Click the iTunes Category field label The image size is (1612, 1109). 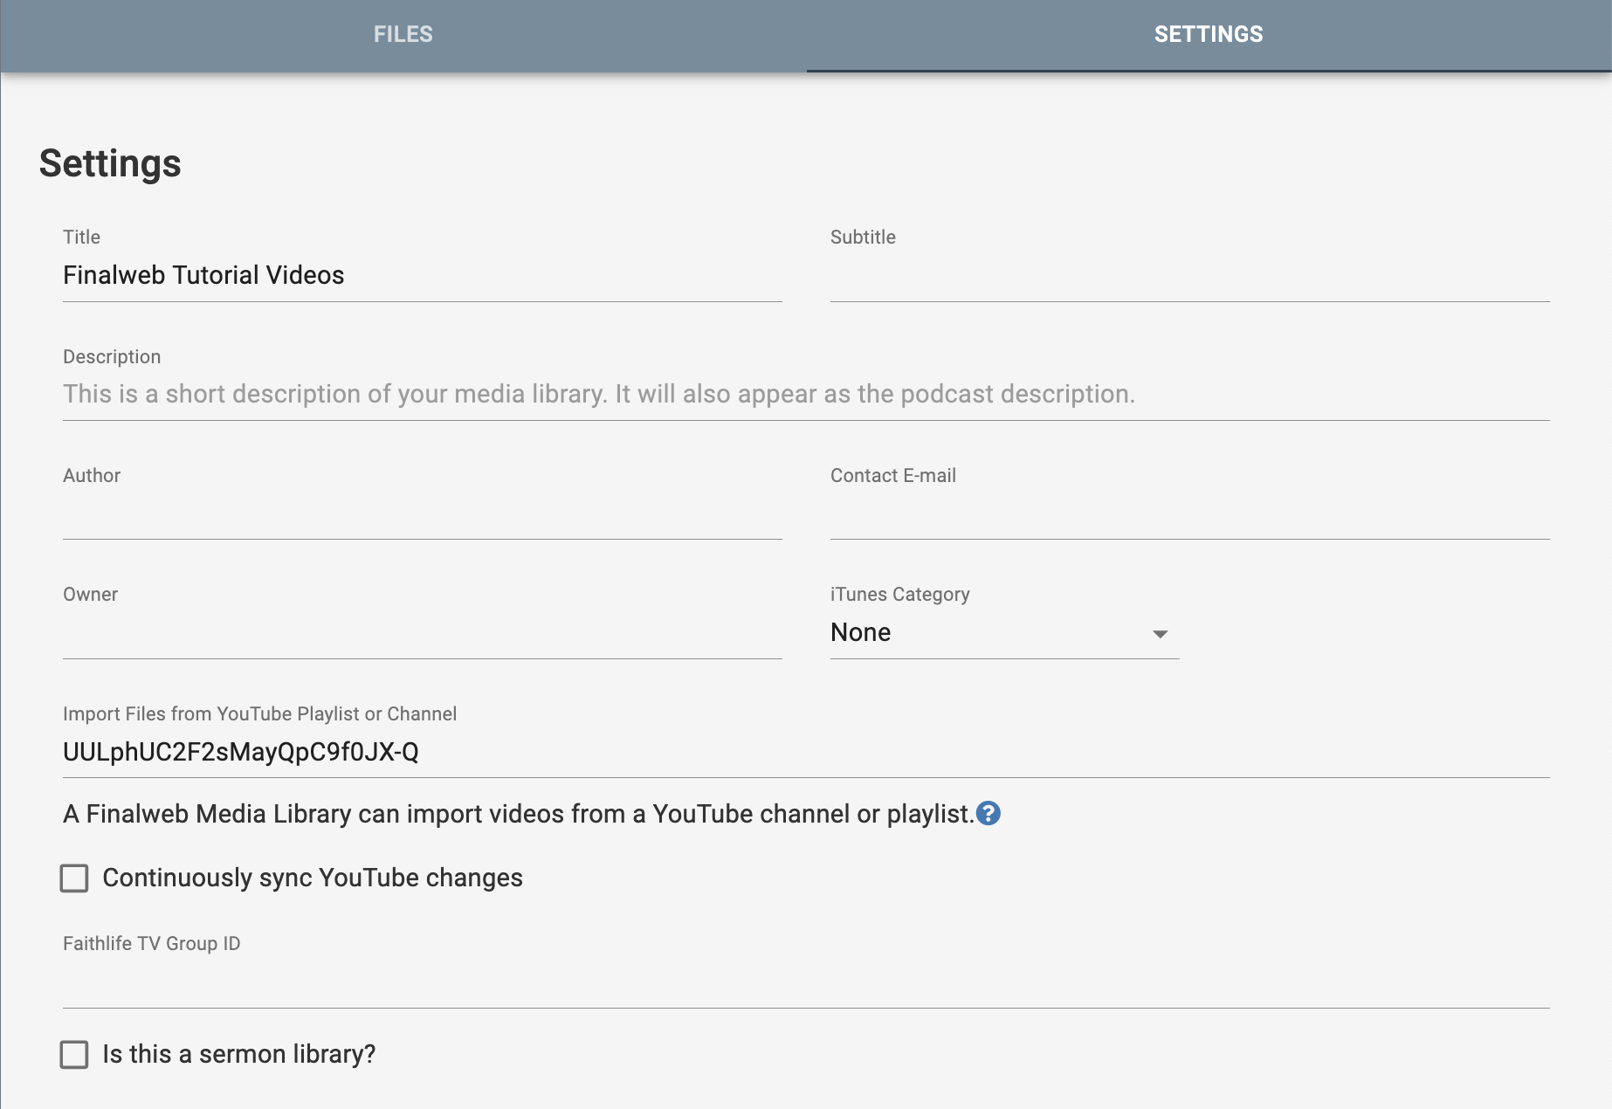(899, 595)
